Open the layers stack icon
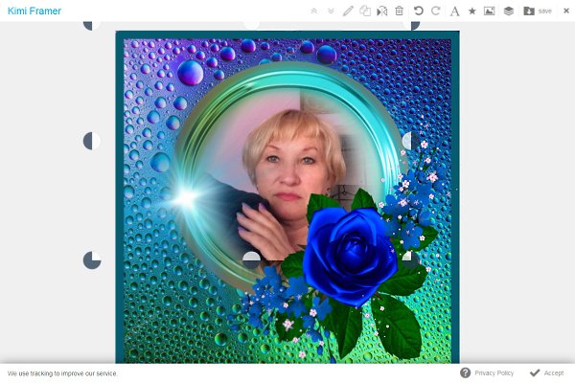The width and height of the screenshot is (575, 383). coord(508,11)
